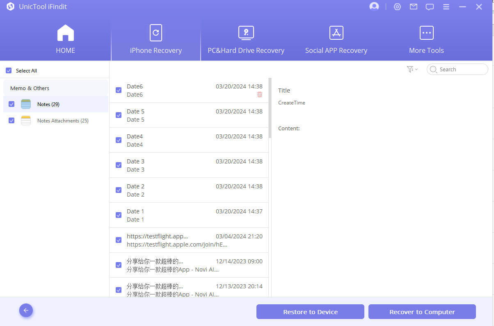The height and width of the screenshot is (326, 494).
Task: Open the mail envelope icon
Action: (x=414, y=7)
